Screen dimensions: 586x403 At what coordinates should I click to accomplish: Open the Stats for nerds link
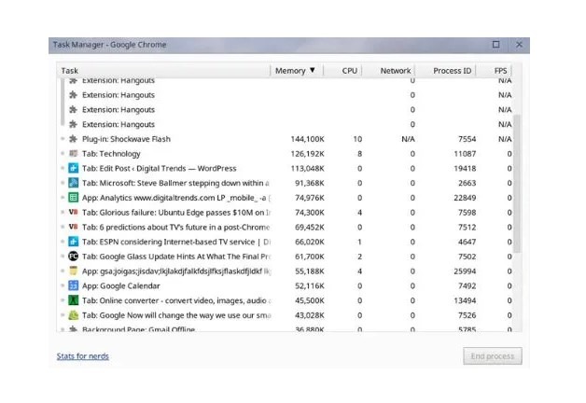[x=83, y=356]
